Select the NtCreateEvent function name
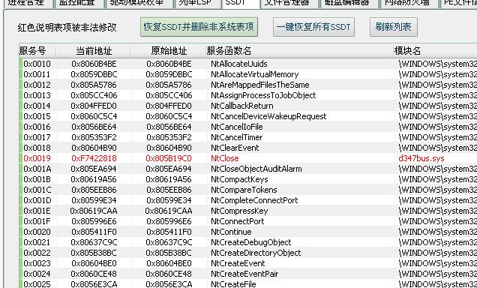The width and height of the screenshot is (477, 288). tap(238, 263)
